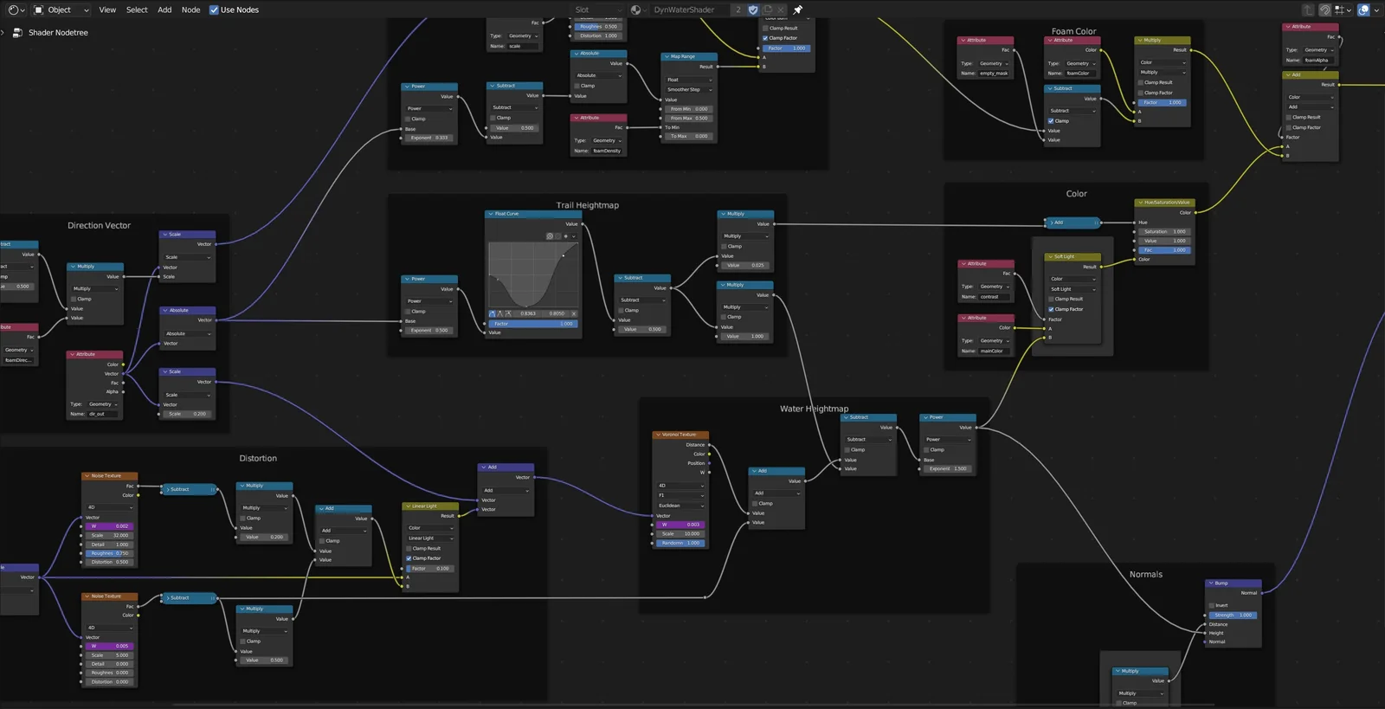Click the fake user shield icon
The image size is (1385, 709).
pos(753,10)
